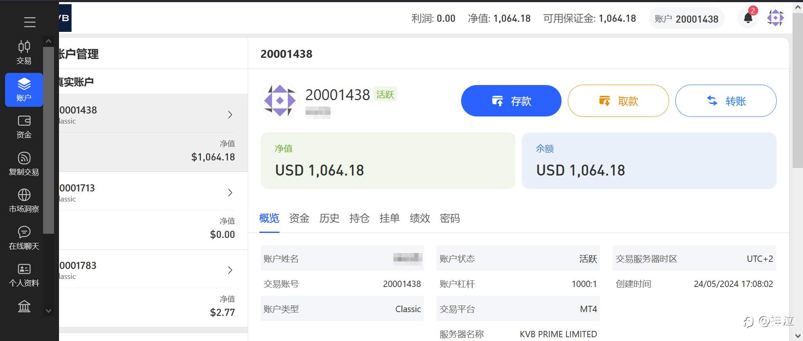
Task: Click the 账户杠杆 1000:1 row
Action: pyautogui.click(x=518, y=284)
